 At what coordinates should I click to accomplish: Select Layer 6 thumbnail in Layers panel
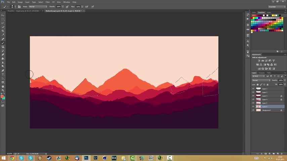click(258, 107)
